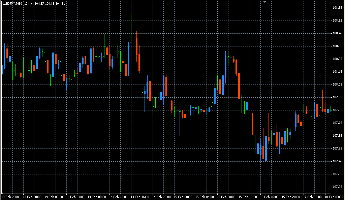Select the 108.25 price axis label
The width and height of the screenshot is (345, 200).
click(x=337, y=59)
